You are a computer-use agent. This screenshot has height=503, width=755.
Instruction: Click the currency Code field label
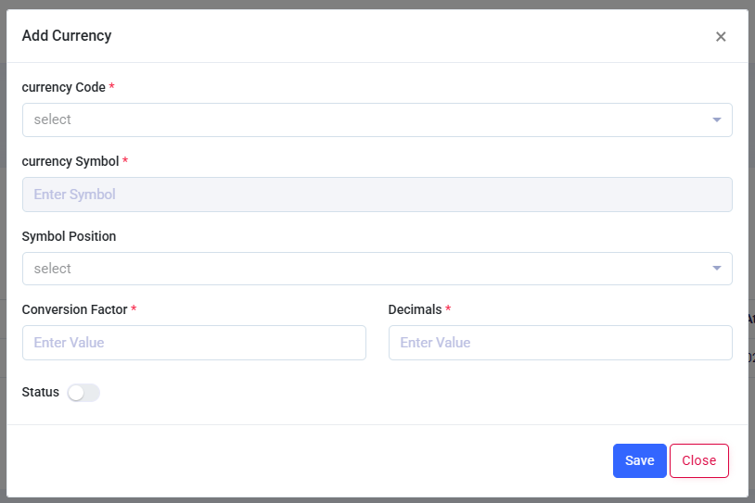click(x=63, y=87)
